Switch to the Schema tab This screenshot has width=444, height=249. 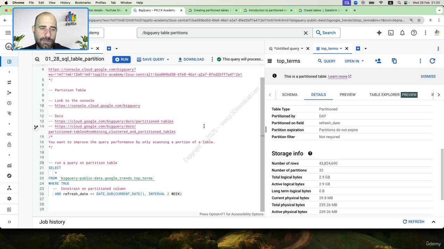coord(290,95)
